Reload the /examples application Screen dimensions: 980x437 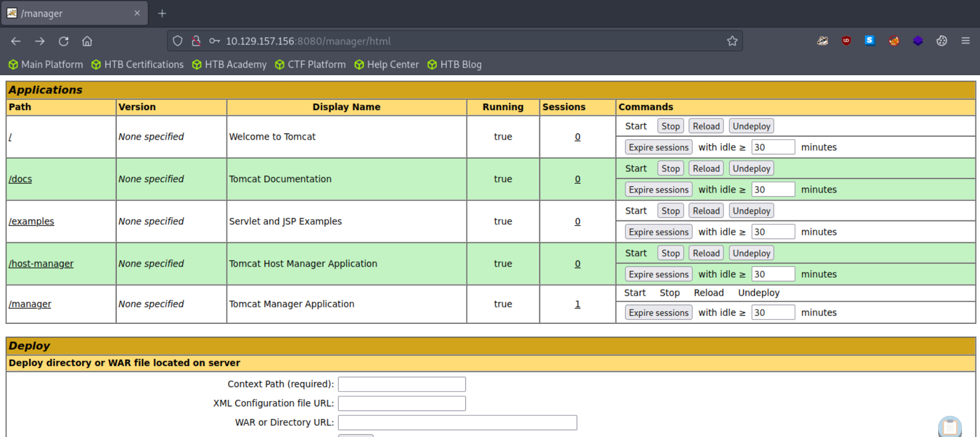click(706, 211)
